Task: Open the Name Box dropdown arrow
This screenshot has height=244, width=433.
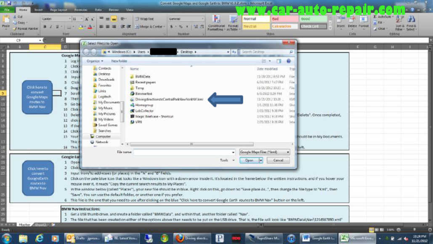Action: (x=40, y=40)
